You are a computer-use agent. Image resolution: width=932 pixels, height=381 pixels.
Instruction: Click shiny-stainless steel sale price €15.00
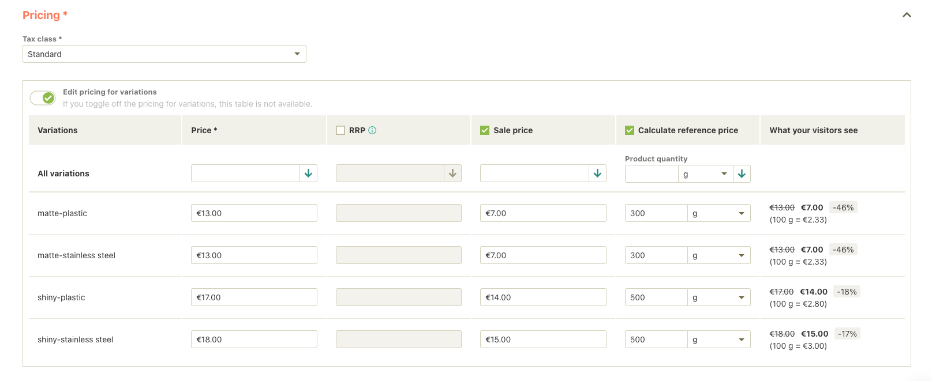[x=543, y=339]
